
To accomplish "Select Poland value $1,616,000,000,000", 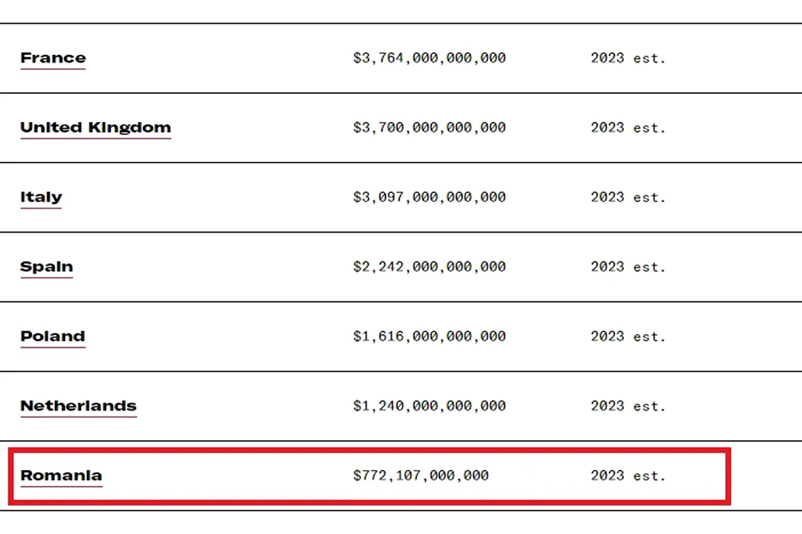I will (429, 336).
